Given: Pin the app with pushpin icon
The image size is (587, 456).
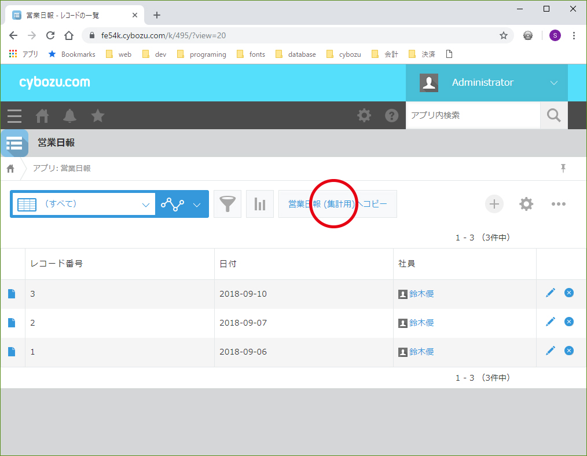Looking at the screenshot, I should 563,168.
